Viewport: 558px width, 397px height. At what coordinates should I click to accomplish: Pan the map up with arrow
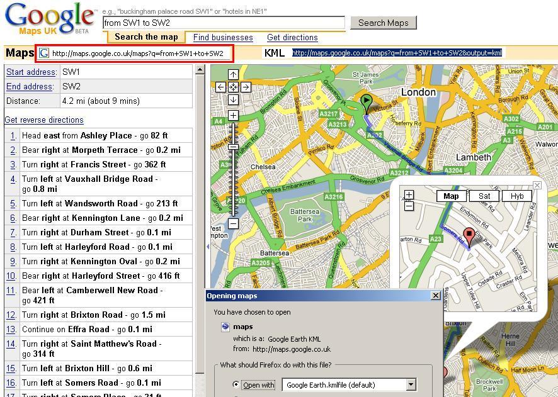[233, 74]
